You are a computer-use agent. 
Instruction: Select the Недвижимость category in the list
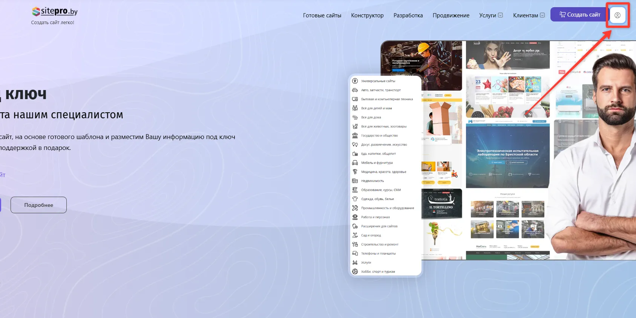pos(372,181)
